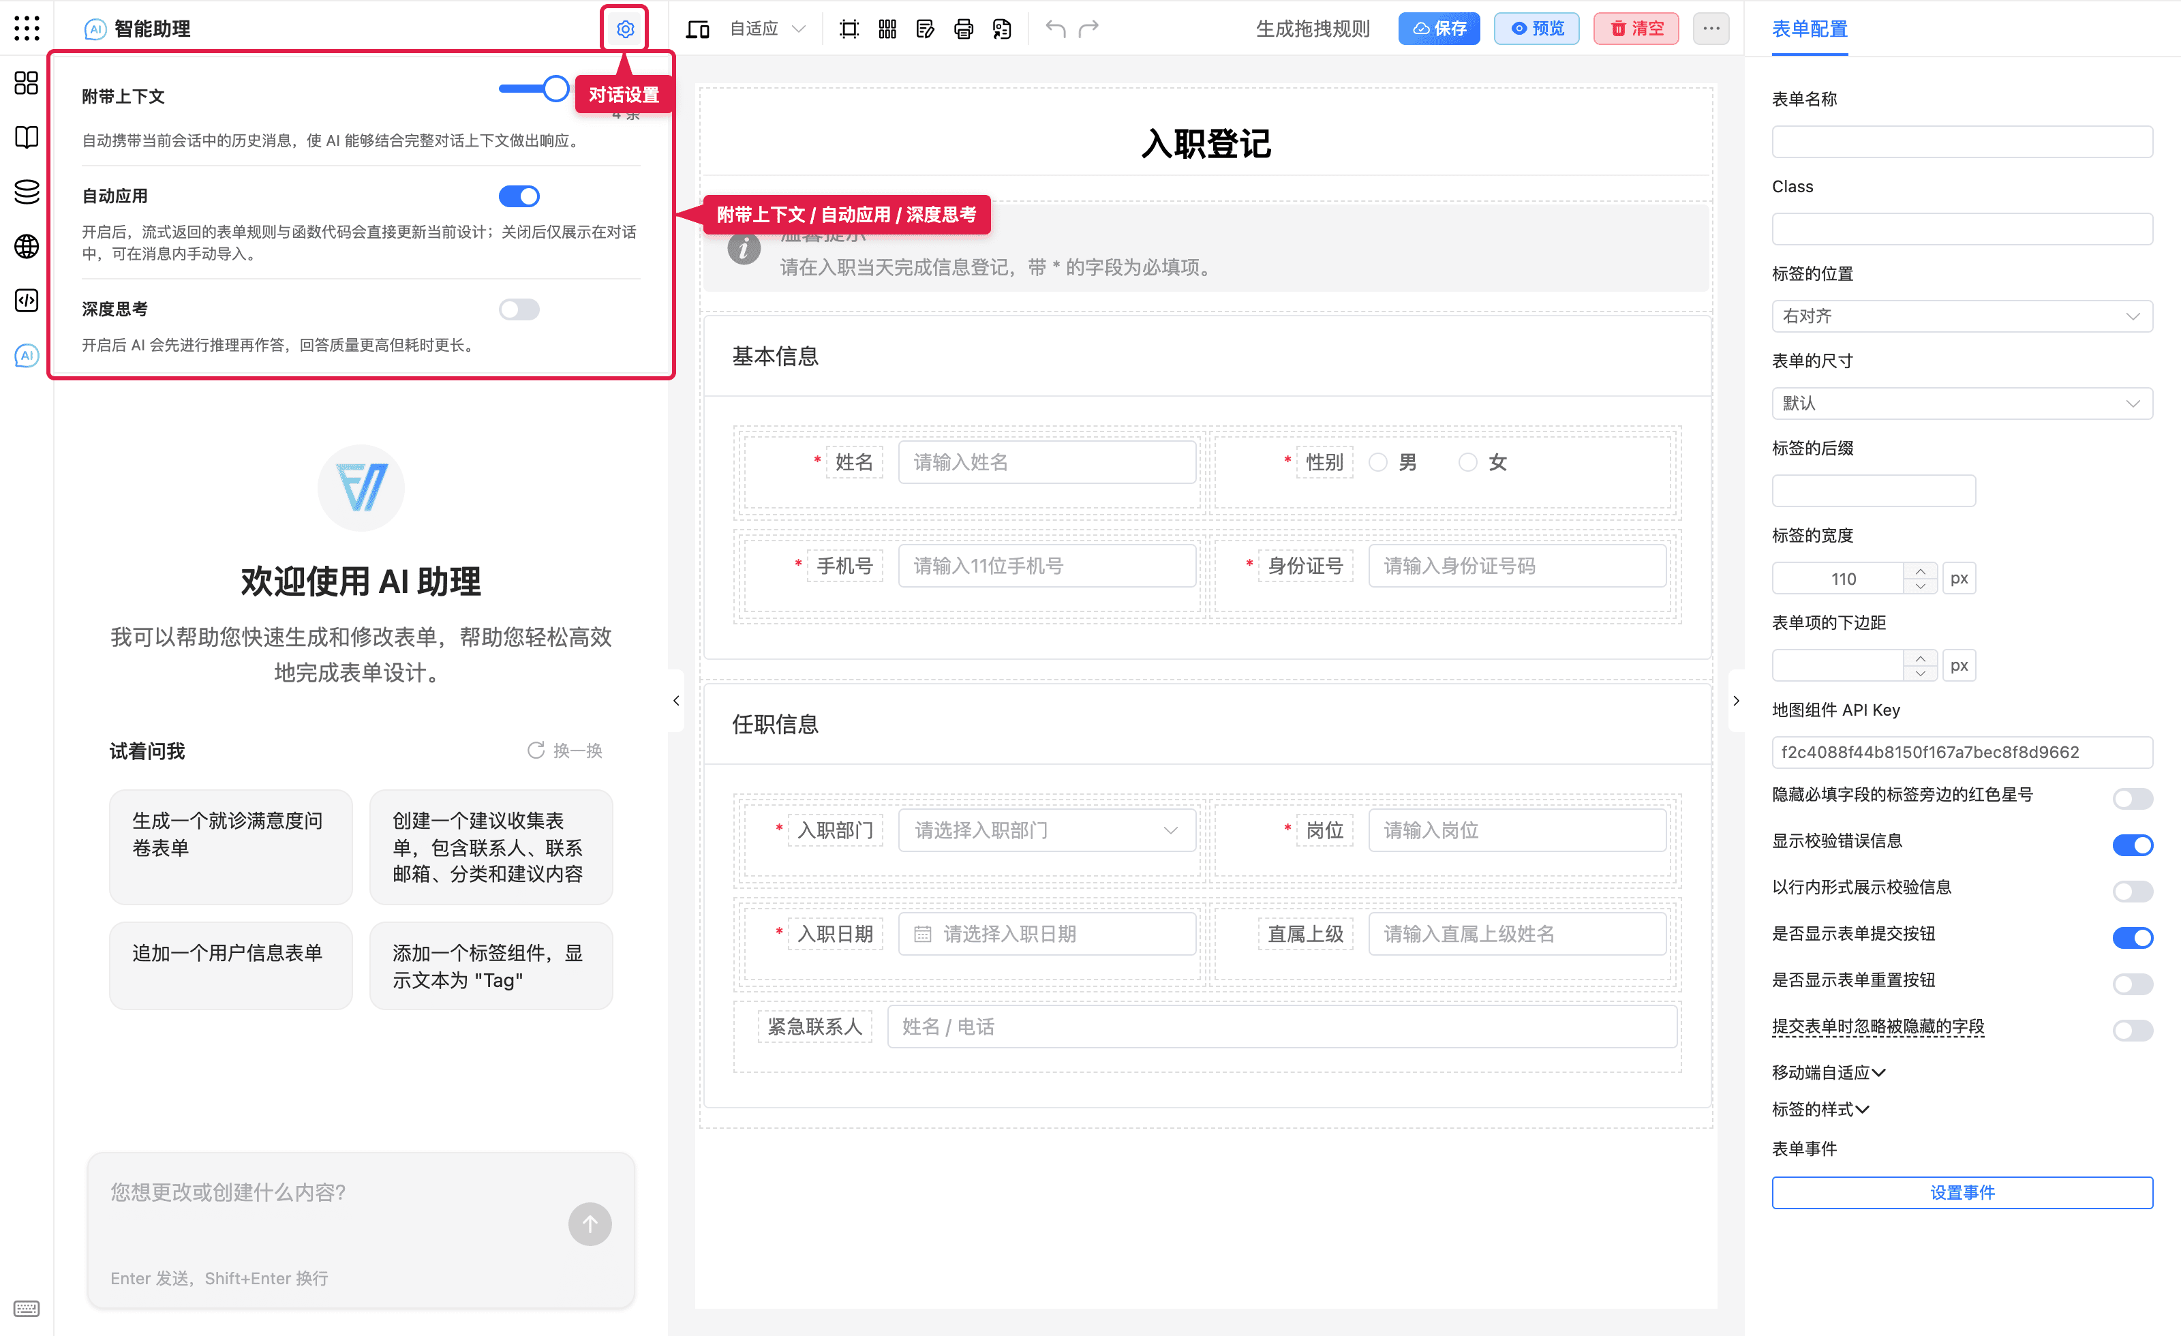
Task: Choose the 生成一个就诊满意度问卷表单 suggestion
Action: [x=230, y=847]
